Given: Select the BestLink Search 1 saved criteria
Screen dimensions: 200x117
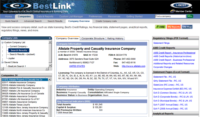Looking at the screenshot, I should coord(17,66).
